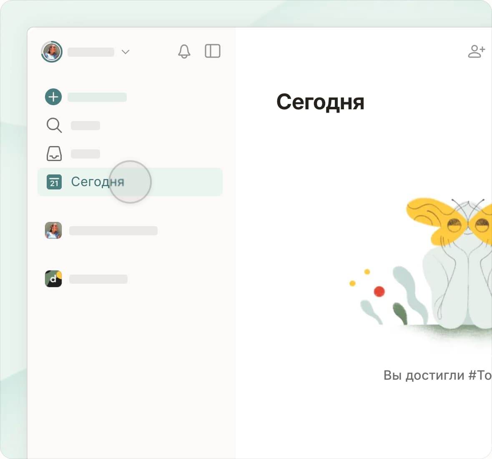Click the "Вы достигли" message text
Viewport: 492px width, 459px height.
(x=437, y=375)
